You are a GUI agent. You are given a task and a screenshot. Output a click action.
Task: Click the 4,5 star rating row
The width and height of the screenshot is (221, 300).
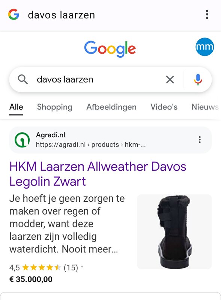click(x=46, y=267)
